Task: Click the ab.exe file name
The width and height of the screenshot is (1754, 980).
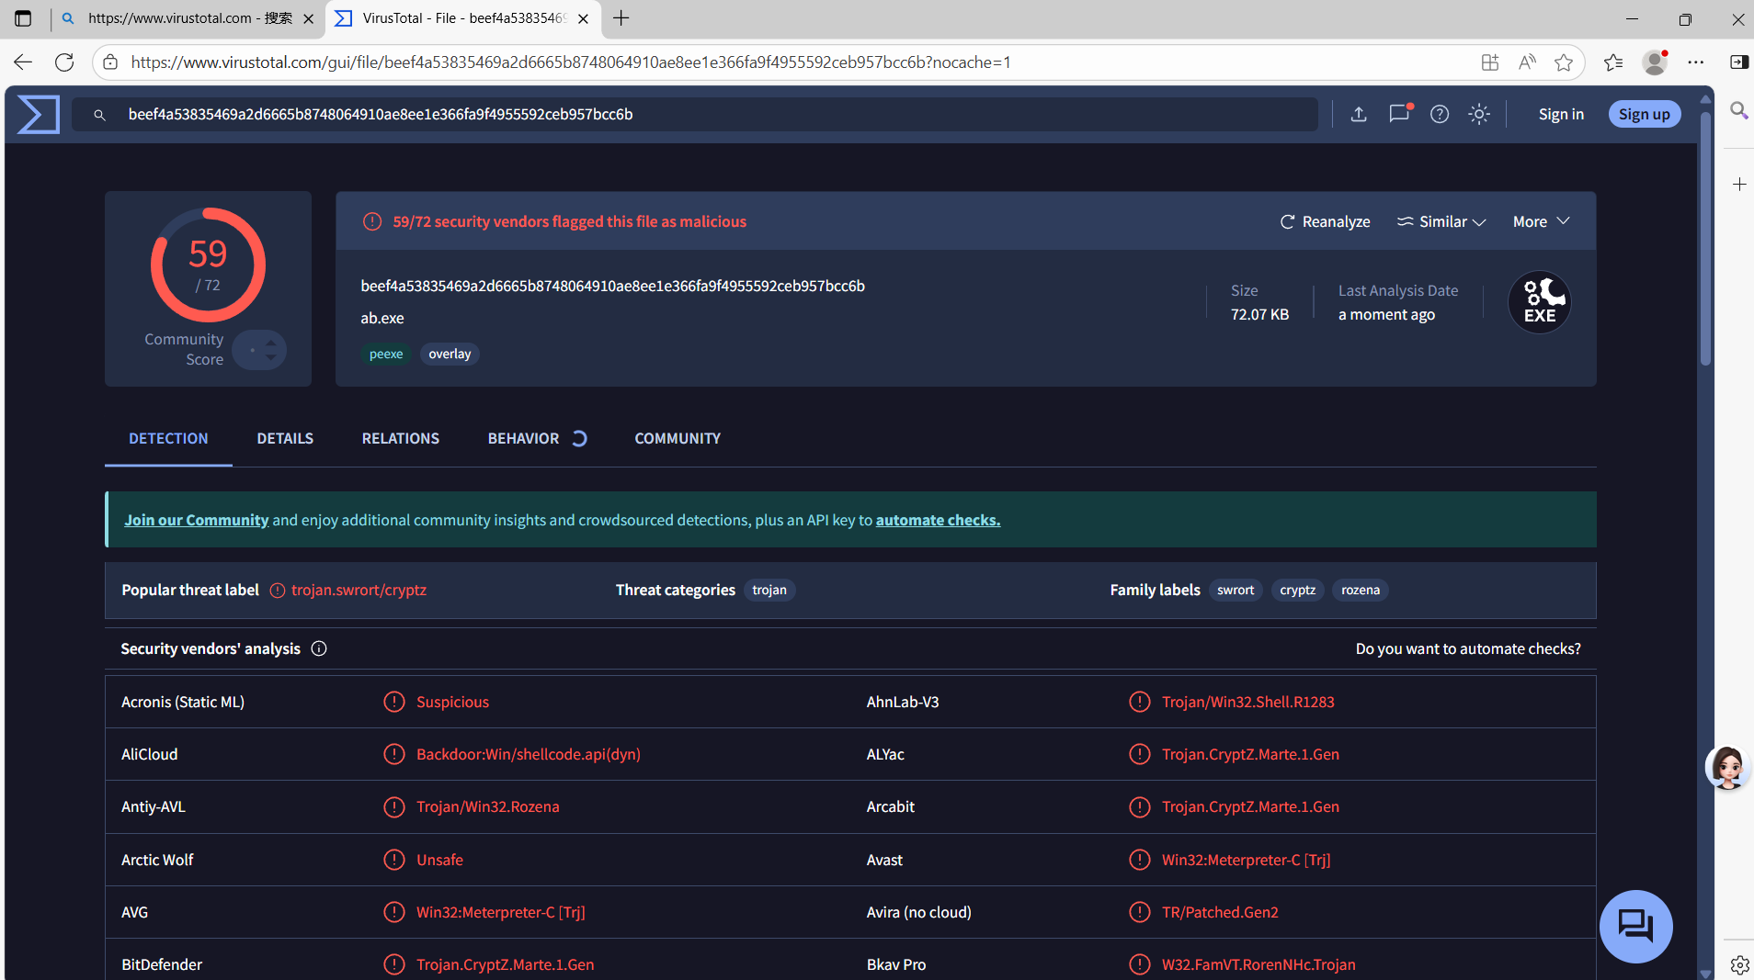Action: coord(382,318)
